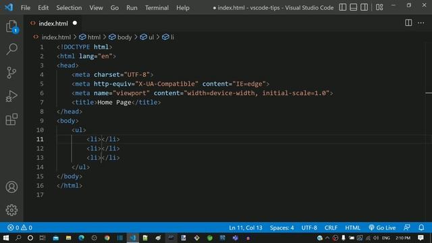Open the Customize Layout icon
Screen dimensions: 432x243
point(379,7)
